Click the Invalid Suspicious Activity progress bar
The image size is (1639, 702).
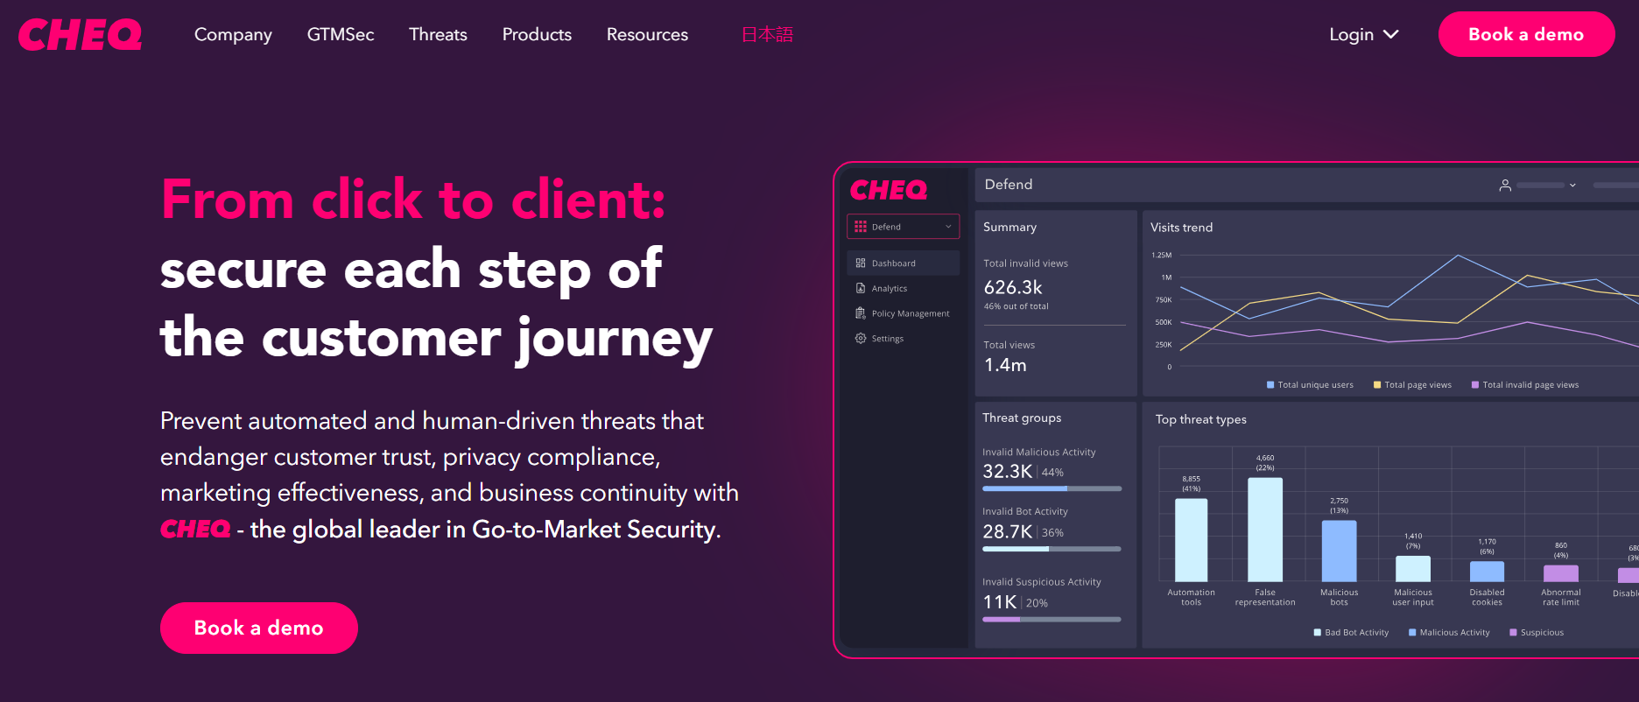pos(1052,619)
